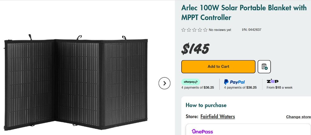Open the OnePass logo panel
Image resolution: width=311 pixels, height=135 pixels.
pyautogui.click(x=202, y=131)
